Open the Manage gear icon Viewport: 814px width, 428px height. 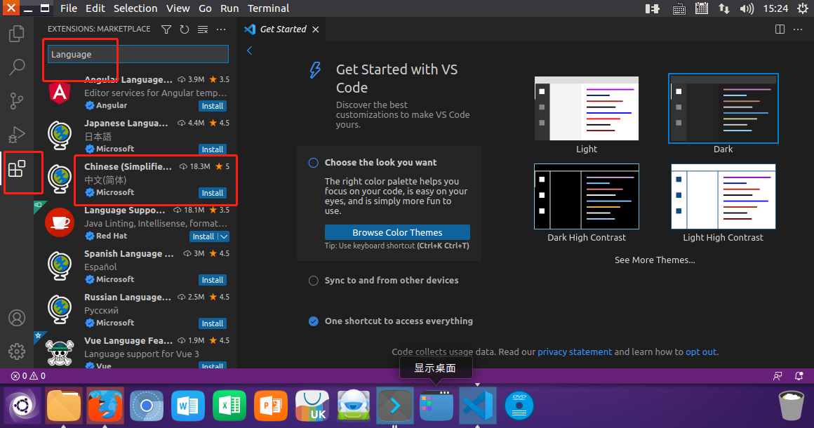pos(17,352)
